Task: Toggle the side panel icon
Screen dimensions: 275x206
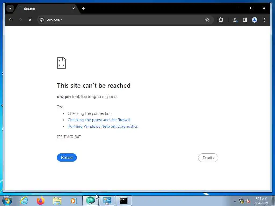Action: pyautogui.click(x=245, y=20)
